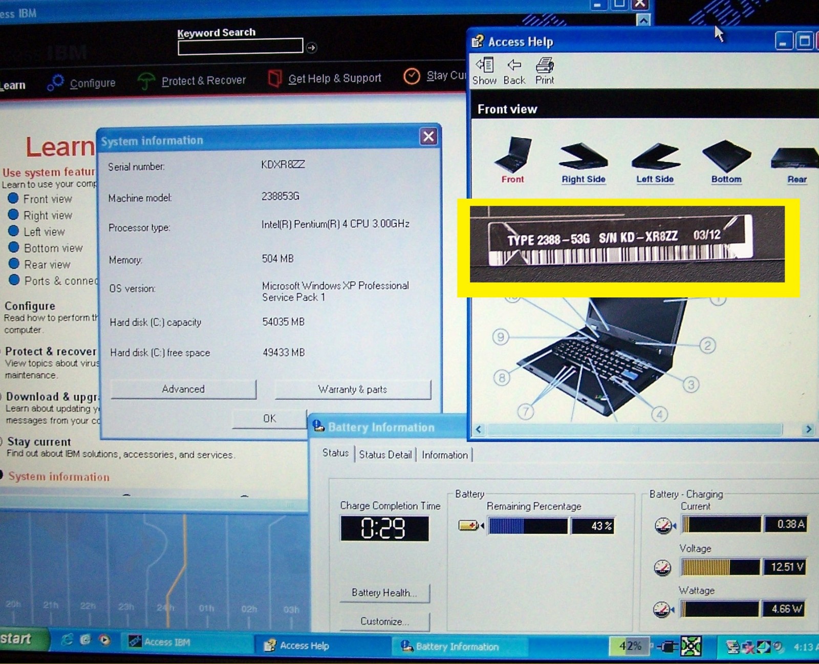
Task: Open the Configure section in Access IBM
Action: 81,82
